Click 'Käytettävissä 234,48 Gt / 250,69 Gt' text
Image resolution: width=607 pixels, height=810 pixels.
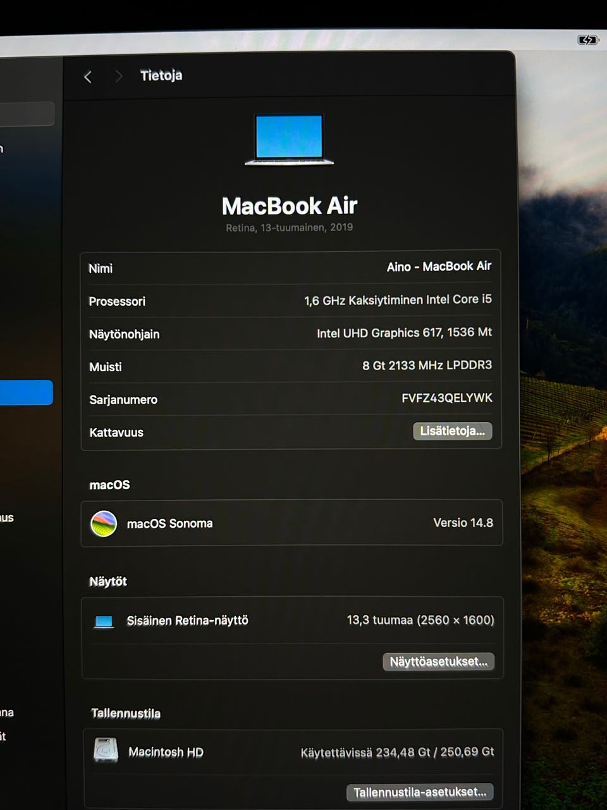pos(397,752)
